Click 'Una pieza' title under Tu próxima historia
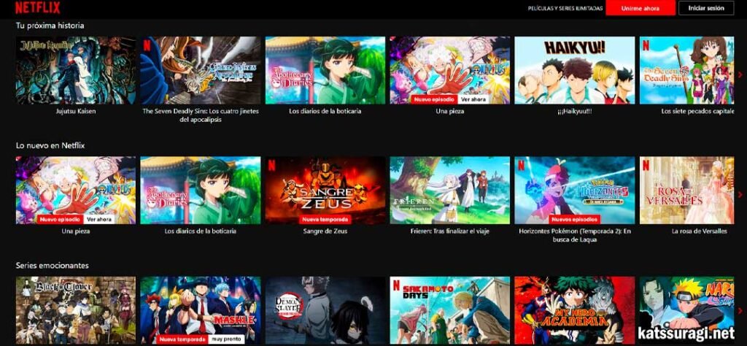 (449, 111)
